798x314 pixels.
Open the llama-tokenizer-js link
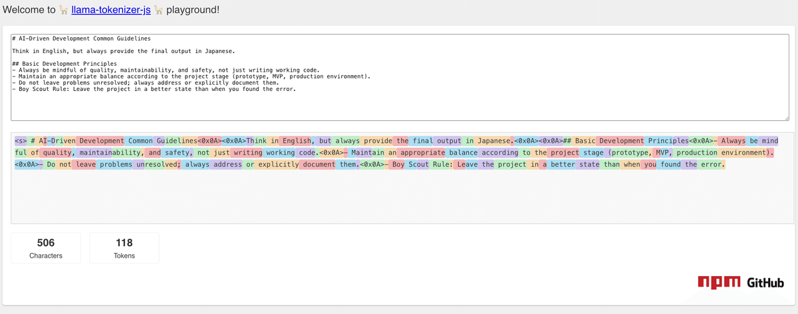click(112, 11)
